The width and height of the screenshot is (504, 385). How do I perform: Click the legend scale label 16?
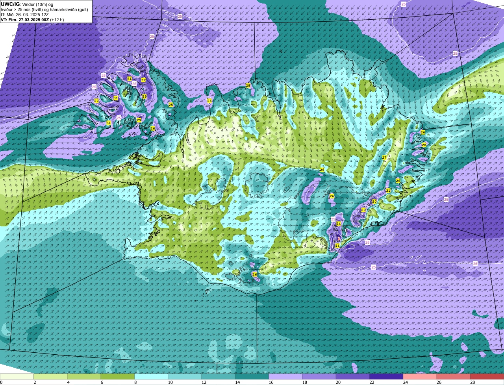click(x=271, y=382)
